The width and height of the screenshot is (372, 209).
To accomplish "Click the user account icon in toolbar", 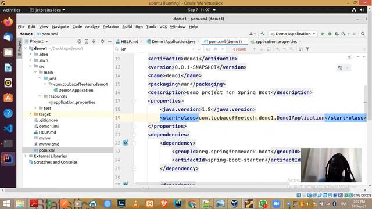I will coord(252,34).
